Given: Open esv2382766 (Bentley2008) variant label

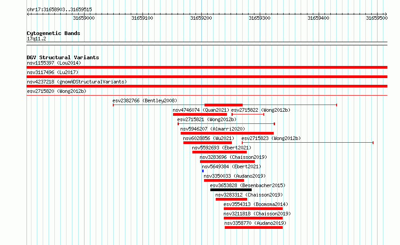Looking at the screenshot, I should (x=145, y=101).
